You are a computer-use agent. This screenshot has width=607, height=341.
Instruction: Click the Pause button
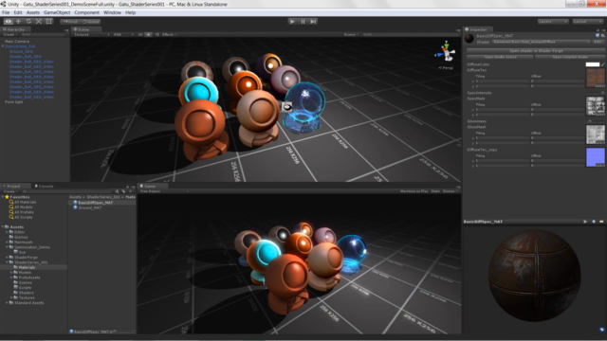coord(303,21)
